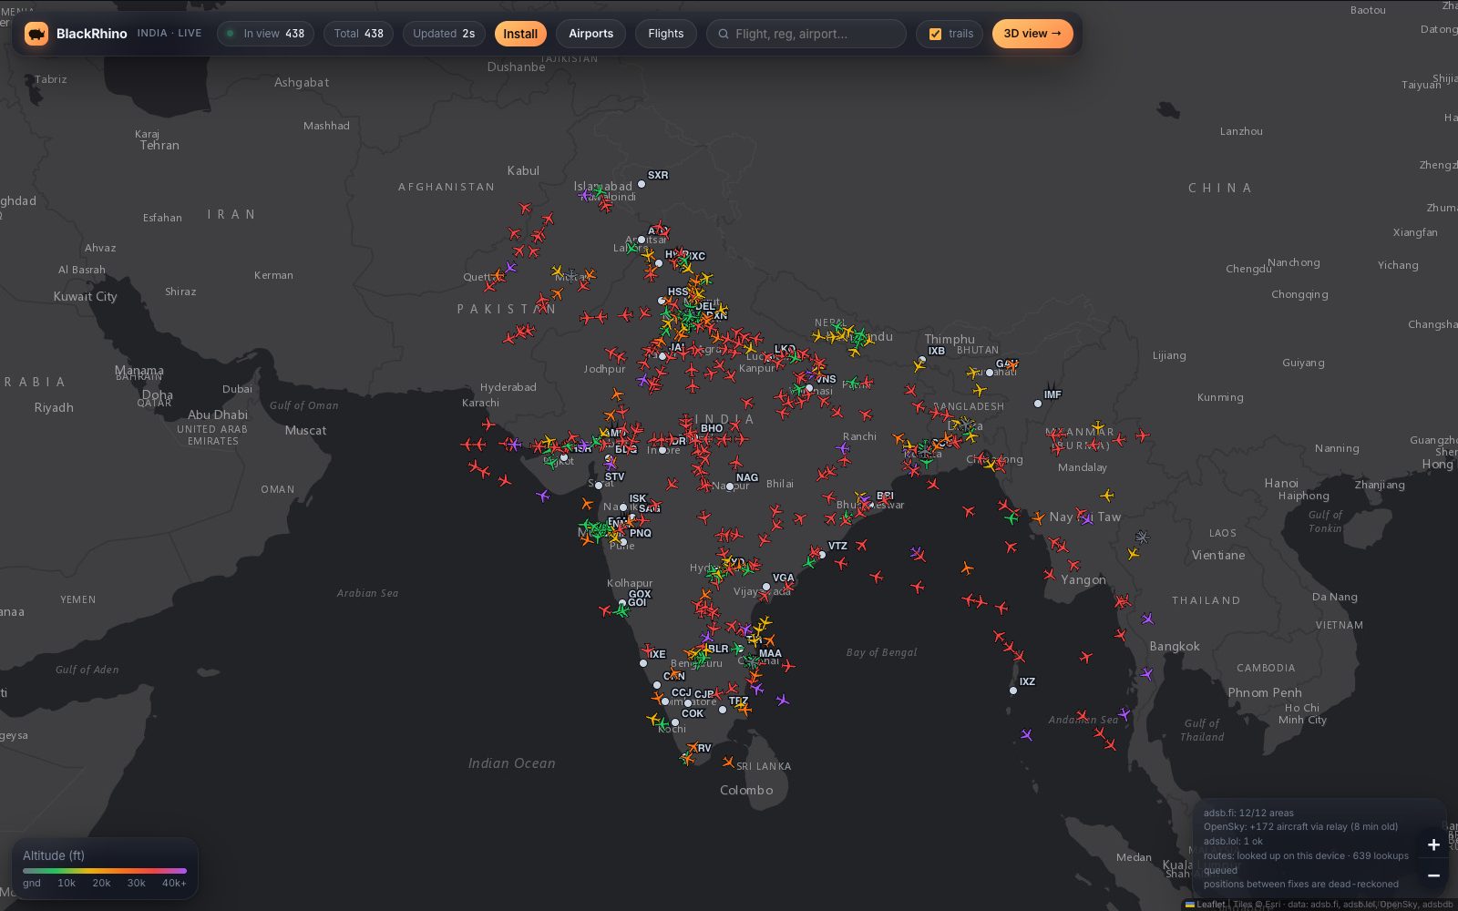1458x911 pixels.
Task: Select the yellow aircraft right of Nay Pyi Taw
Action: click(x=1107, y=496)
